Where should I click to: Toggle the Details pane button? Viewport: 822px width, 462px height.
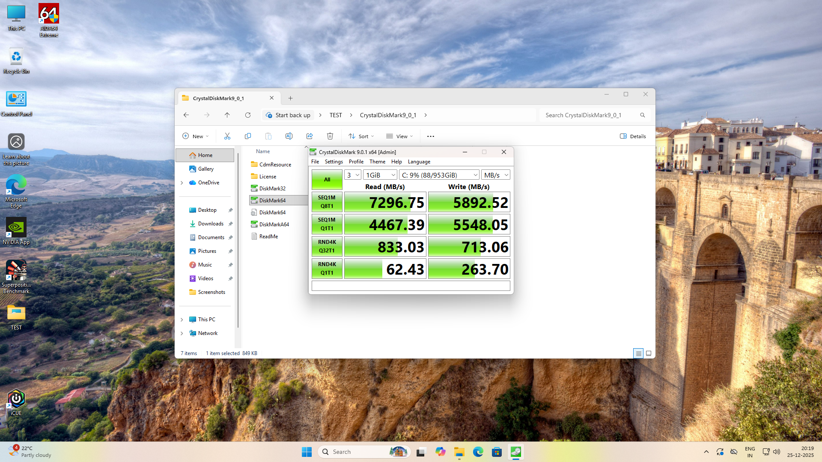coord(633,136)
